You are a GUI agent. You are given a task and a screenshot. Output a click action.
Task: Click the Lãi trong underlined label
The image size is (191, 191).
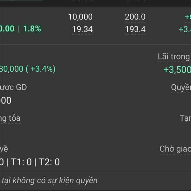[174, 57]
